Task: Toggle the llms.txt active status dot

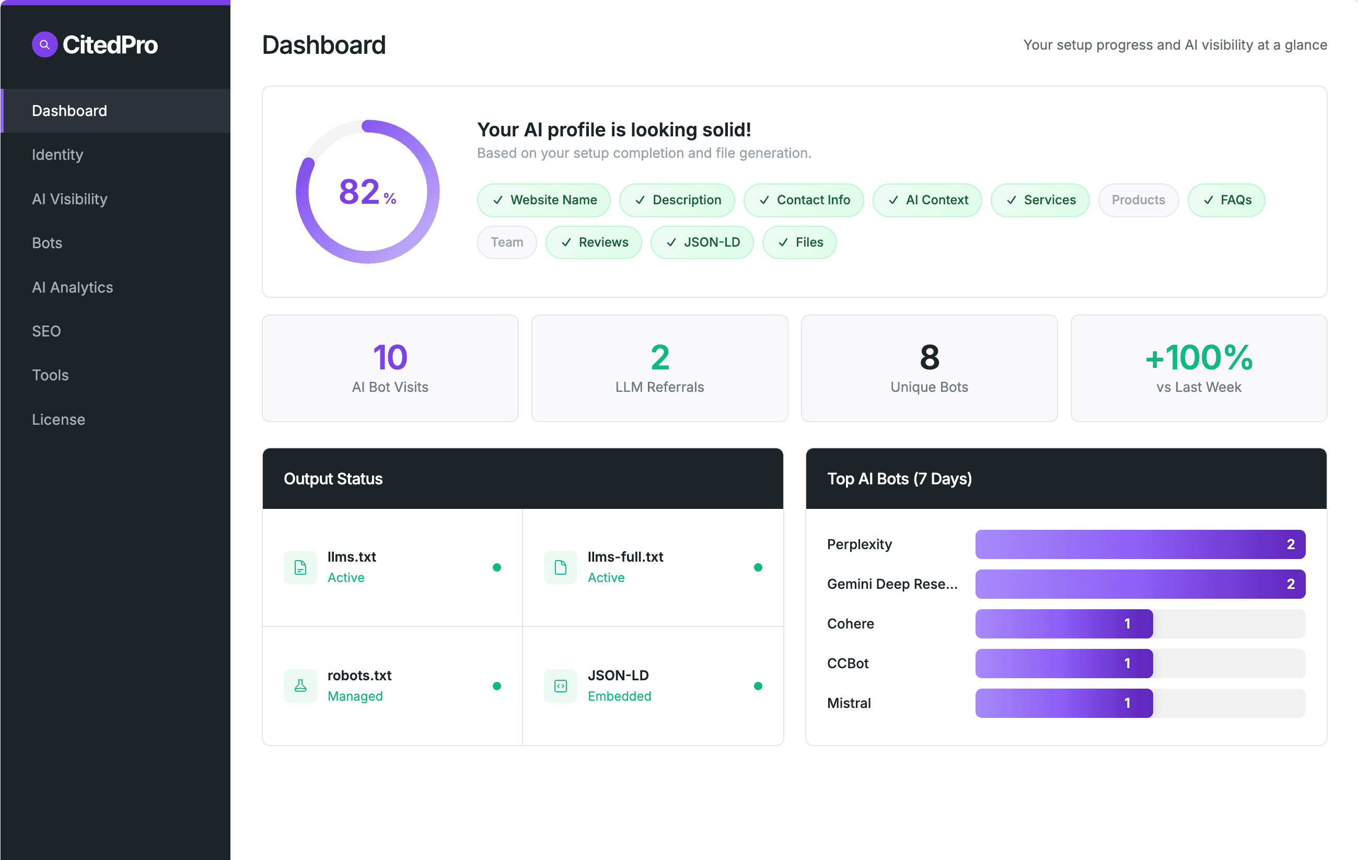Action: pos(497,567)
